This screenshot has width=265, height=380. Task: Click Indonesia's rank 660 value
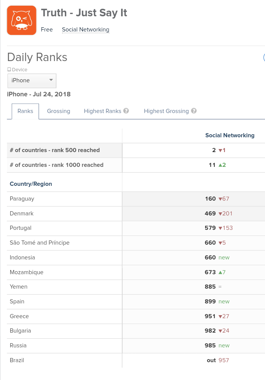tap(210, 258)
